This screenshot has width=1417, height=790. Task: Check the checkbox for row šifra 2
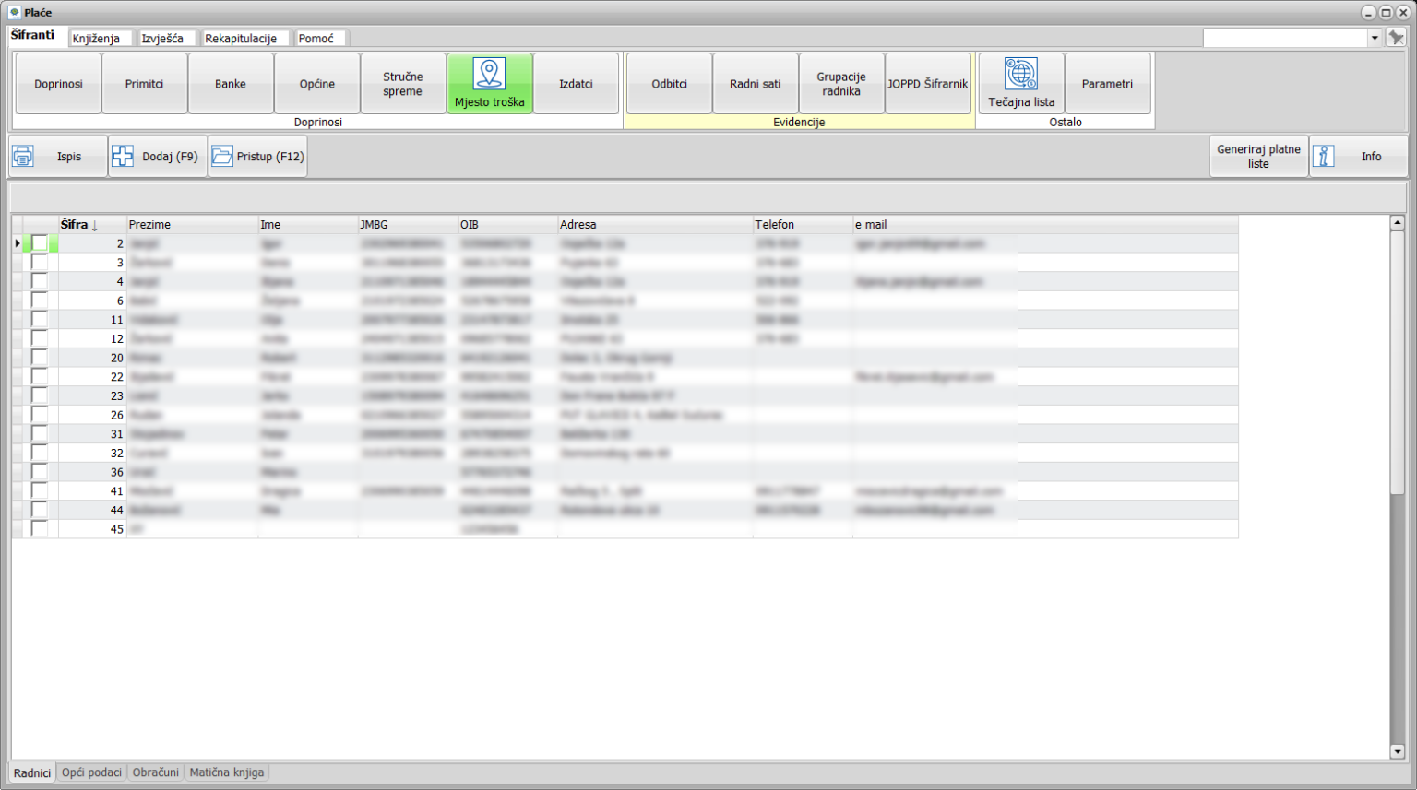tap(38, 243)
